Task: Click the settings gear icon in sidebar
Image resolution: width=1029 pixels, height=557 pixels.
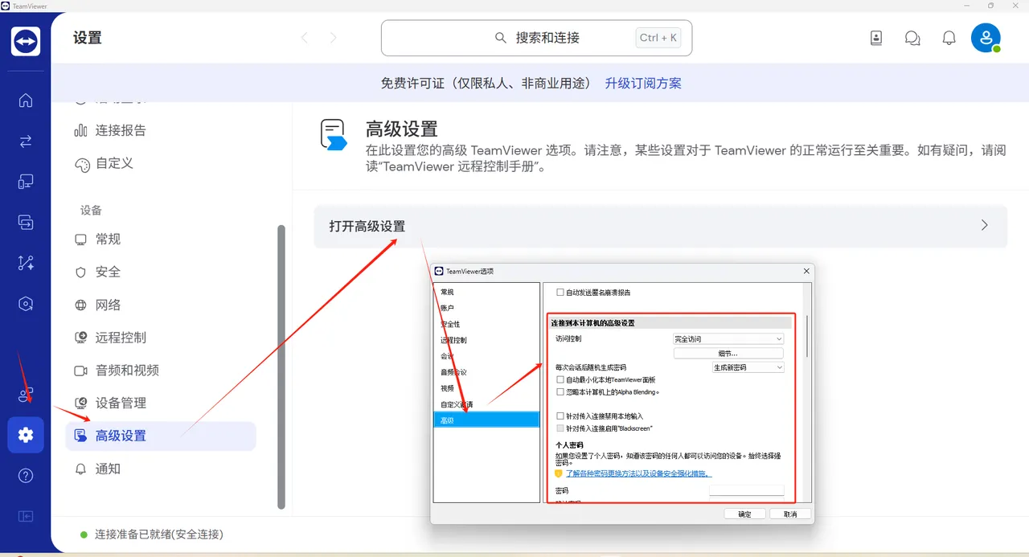Action: click(26, 435)
